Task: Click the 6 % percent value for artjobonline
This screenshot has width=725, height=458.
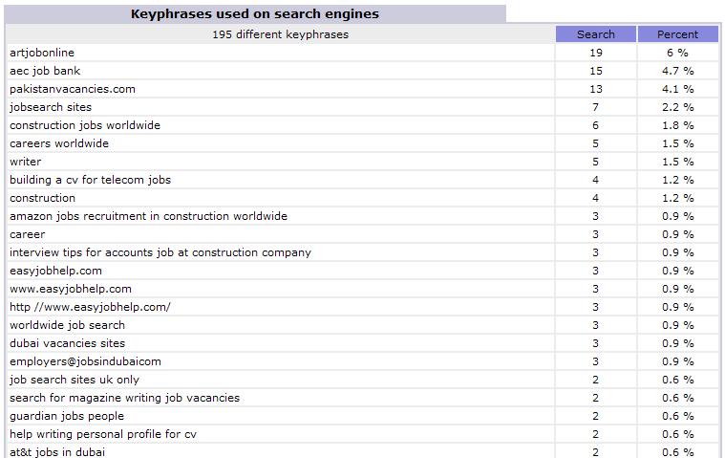Action: click(x=677, y=53)
